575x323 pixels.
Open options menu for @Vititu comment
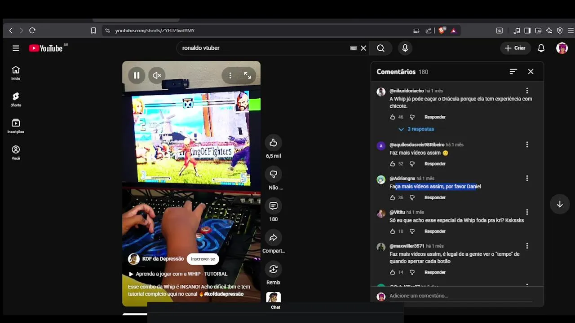[527, 212]
